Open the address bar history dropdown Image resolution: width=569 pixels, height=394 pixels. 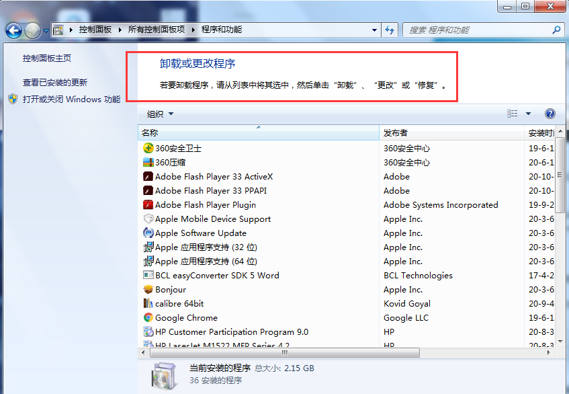coord(374,30)
